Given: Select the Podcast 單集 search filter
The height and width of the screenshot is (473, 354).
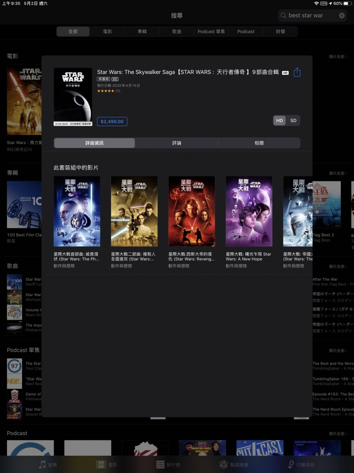Looking at the screenshot, I should [211, 32].
